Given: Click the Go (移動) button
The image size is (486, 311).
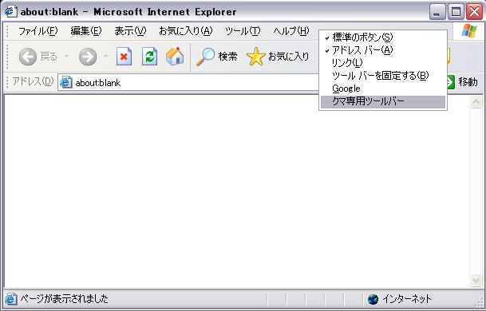Looking at the screenshot, I should 463,82.
